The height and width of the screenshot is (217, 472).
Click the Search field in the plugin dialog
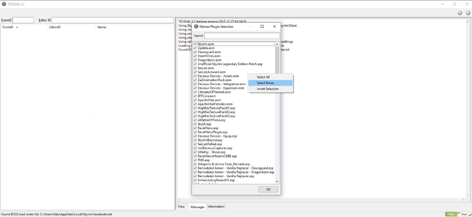click(x=242, y=36)
